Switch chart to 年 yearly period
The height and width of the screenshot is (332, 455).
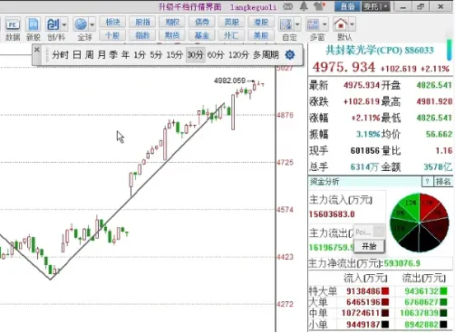(x=125, y=55)
